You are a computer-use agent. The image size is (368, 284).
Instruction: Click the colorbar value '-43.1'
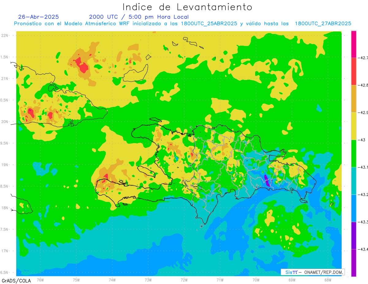coord(363,167)
